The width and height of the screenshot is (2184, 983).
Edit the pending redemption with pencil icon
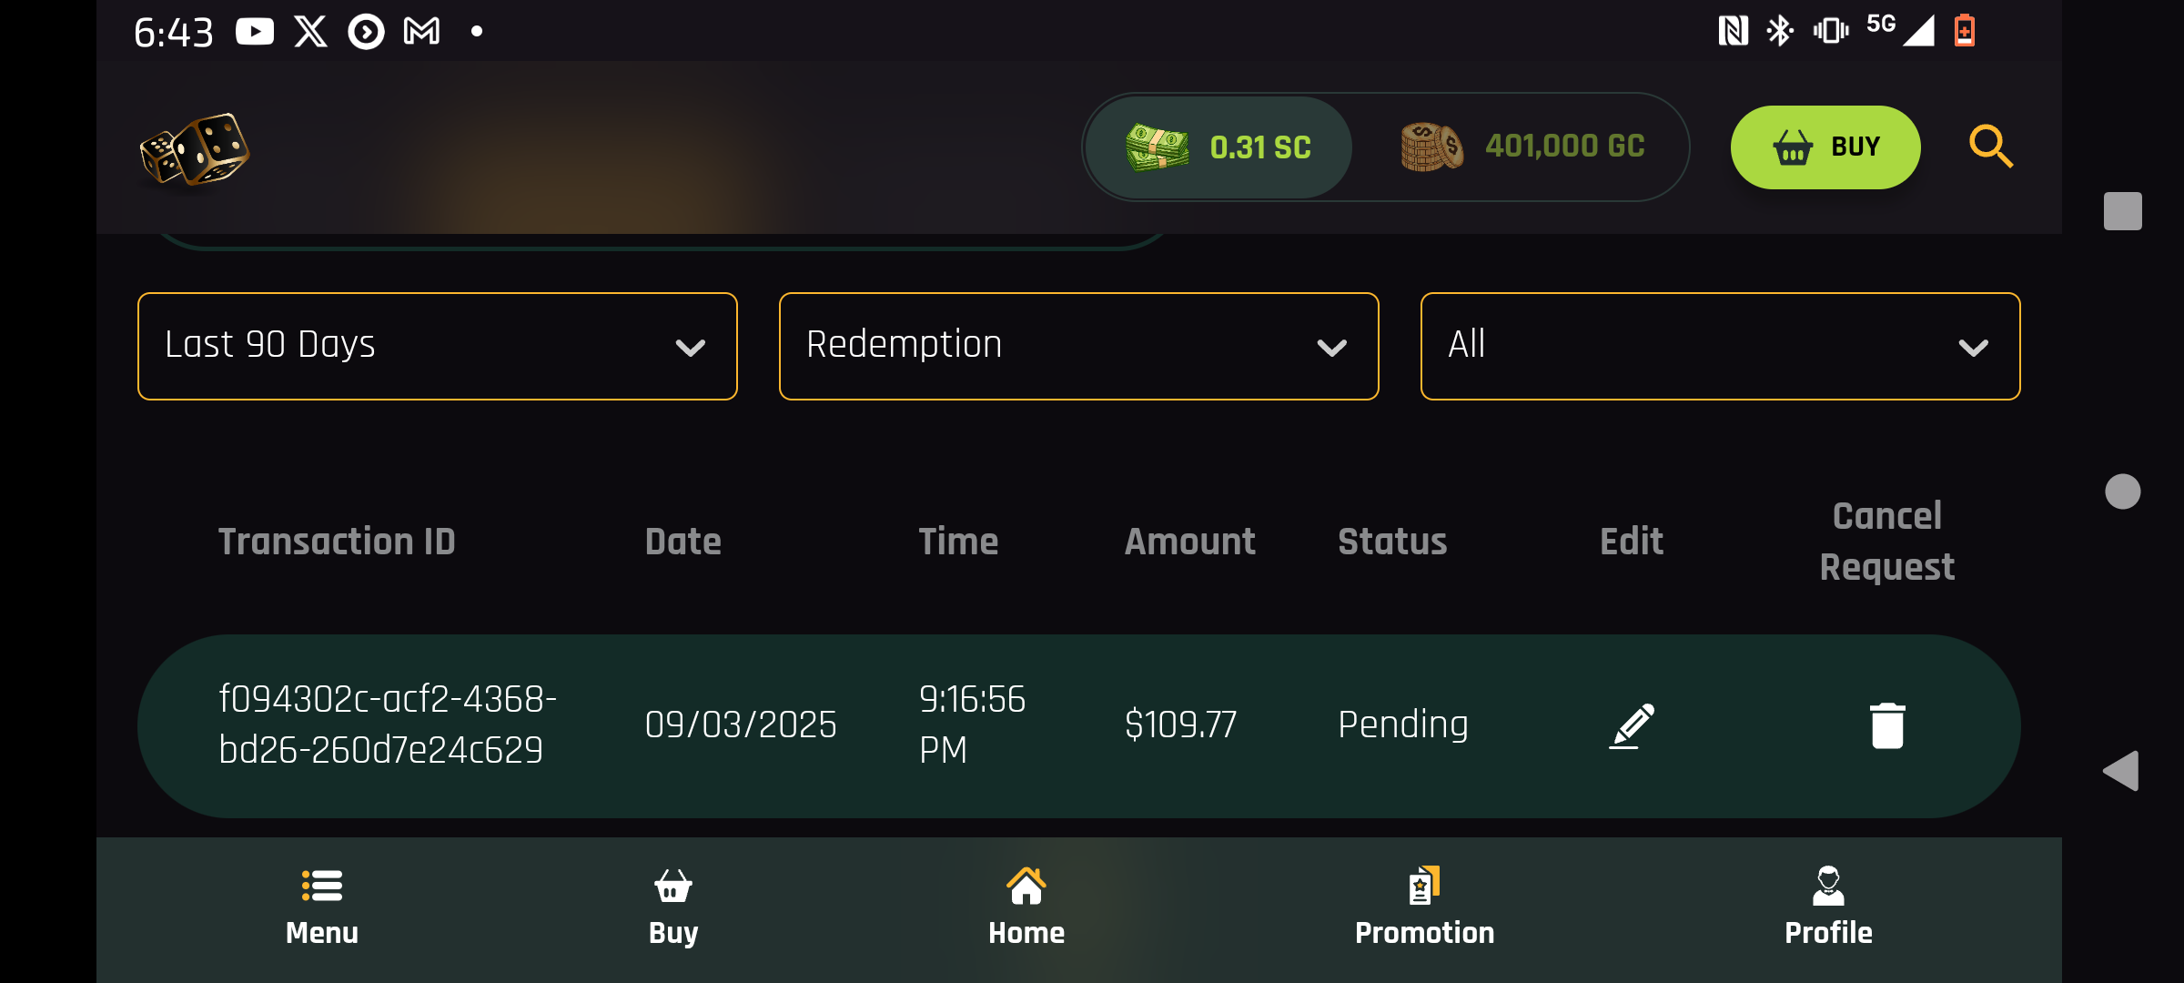(x=1632, y=725)
